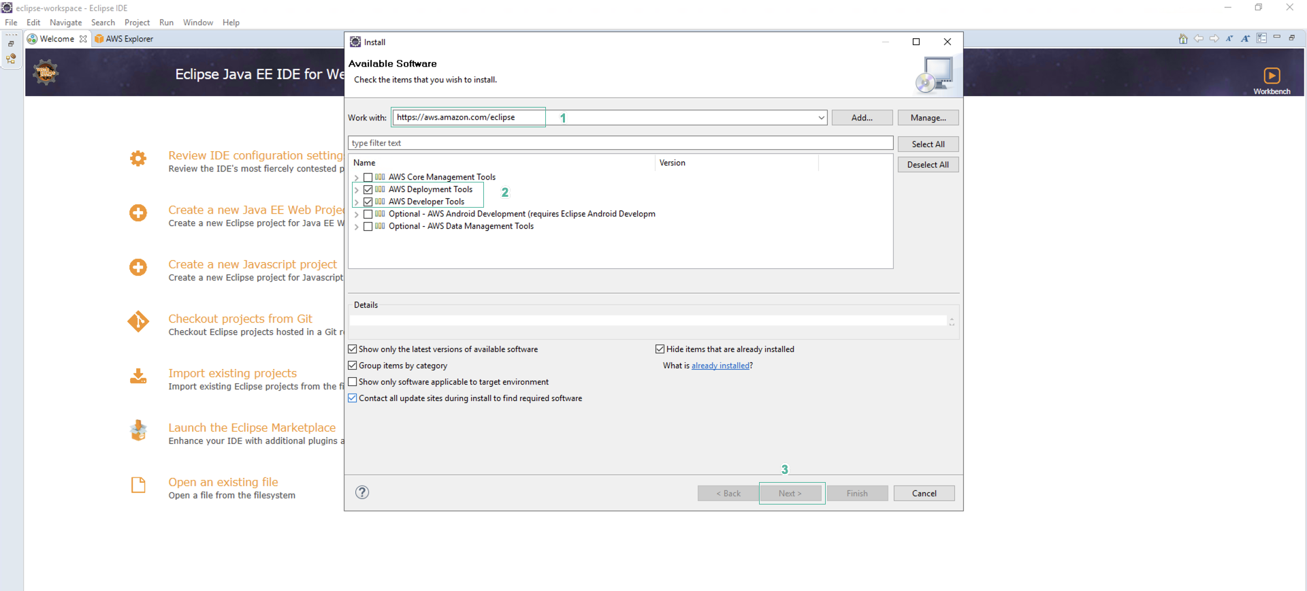
Task: Click the Version column header
Action: [x=737, y=163]
